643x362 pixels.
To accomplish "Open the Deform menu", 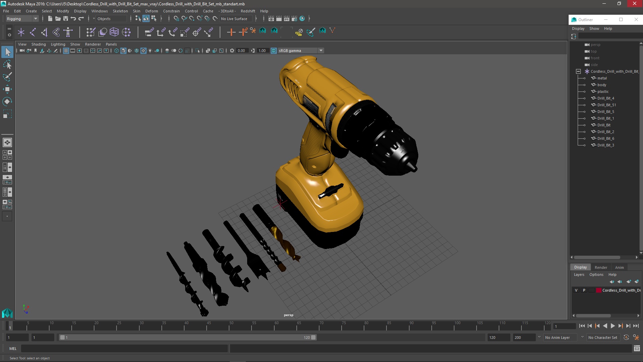I will click(151, 11).
